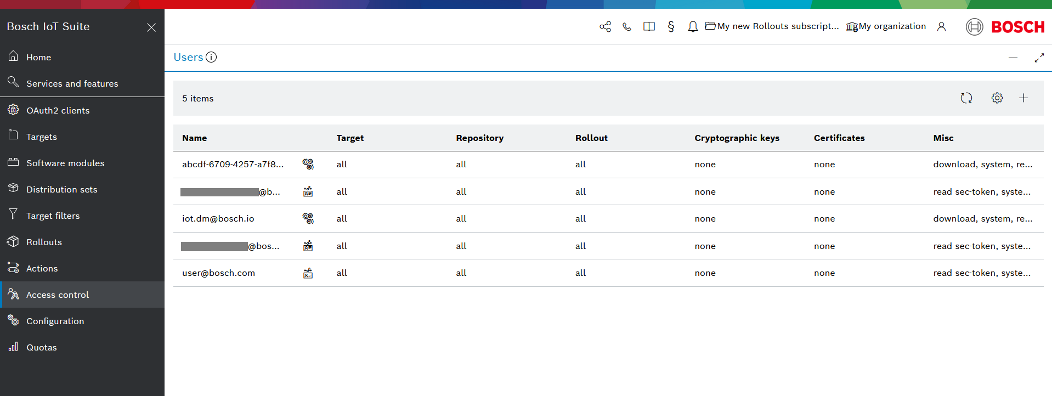This screenshot has width=1052, height=396.
Task: Collapse the Users panel with minimize dash
Action: point(1013,58)
